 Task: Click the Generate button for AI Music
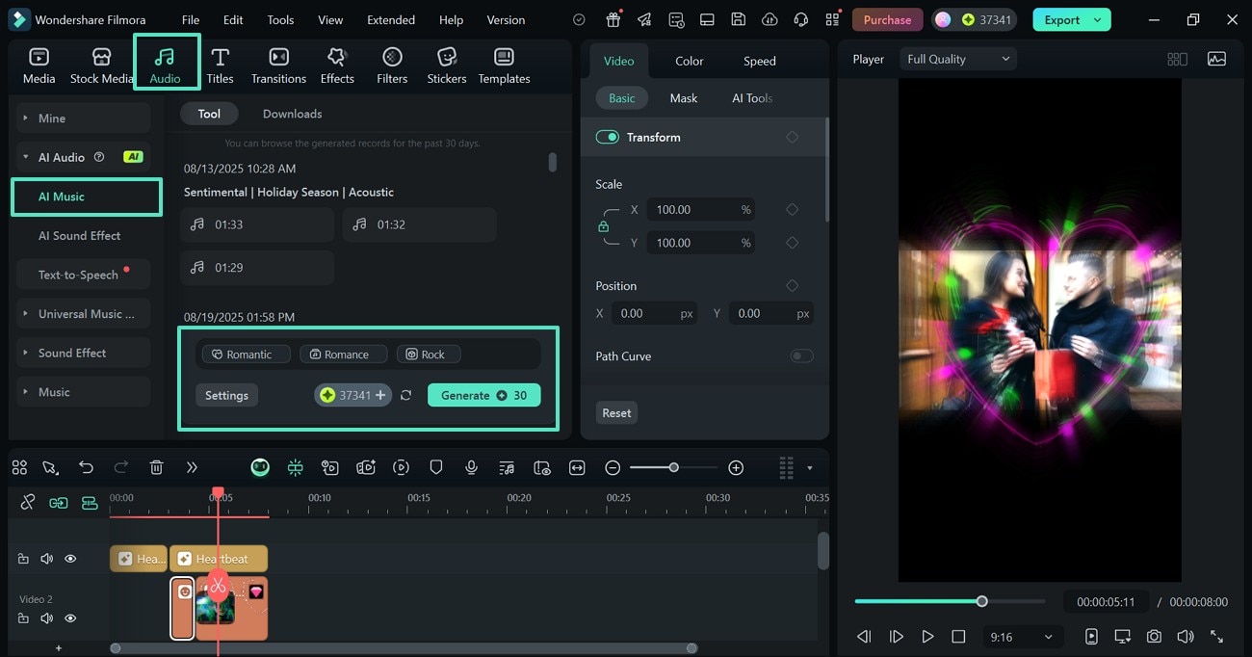483,395
